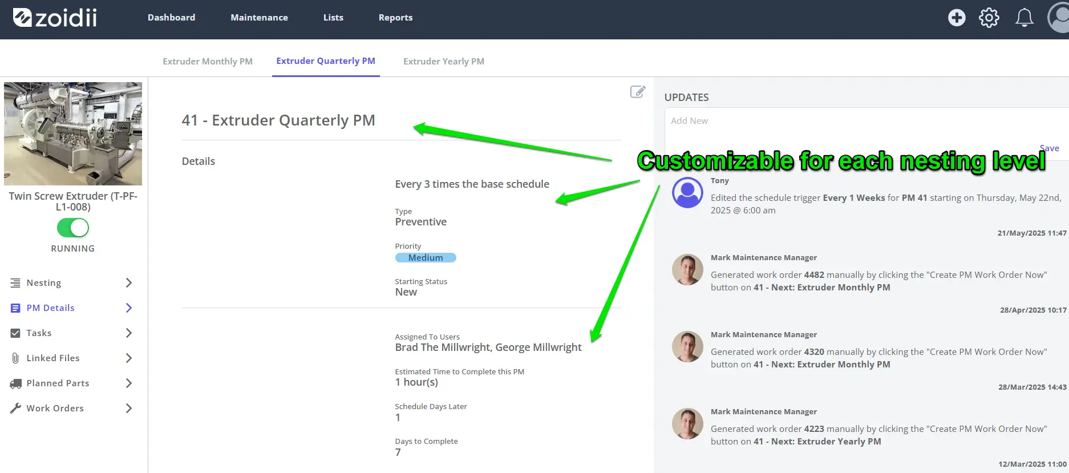The image size is (1069, 473).
Task: Open the PM Details sidebar link
Action: click(50, 308)
